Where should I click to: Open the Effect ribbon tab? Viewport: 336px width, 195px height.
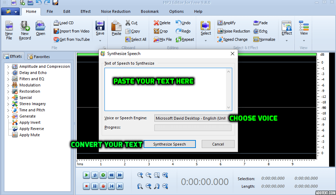pos(85,11)
